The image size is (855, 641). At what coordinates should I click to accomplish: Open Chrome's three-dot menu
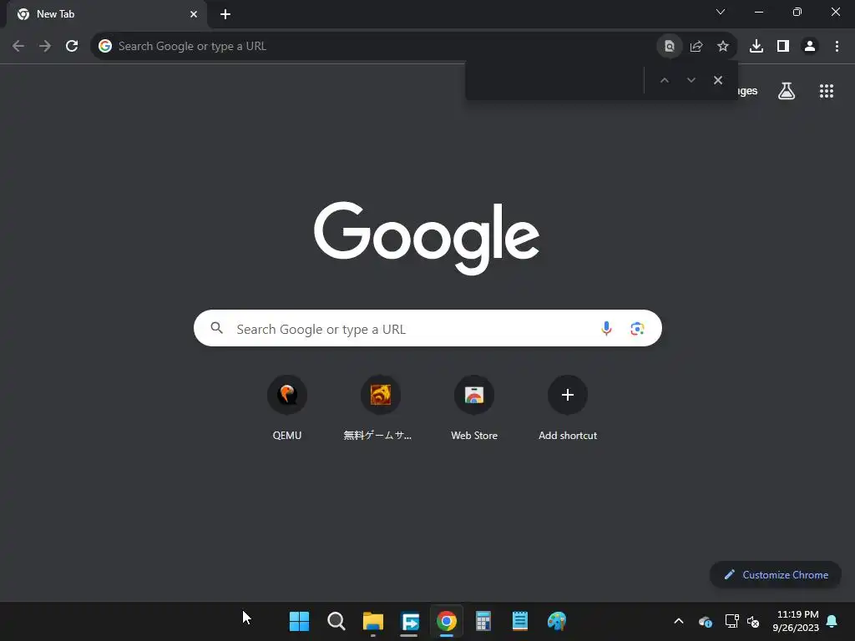pos(837,47)
